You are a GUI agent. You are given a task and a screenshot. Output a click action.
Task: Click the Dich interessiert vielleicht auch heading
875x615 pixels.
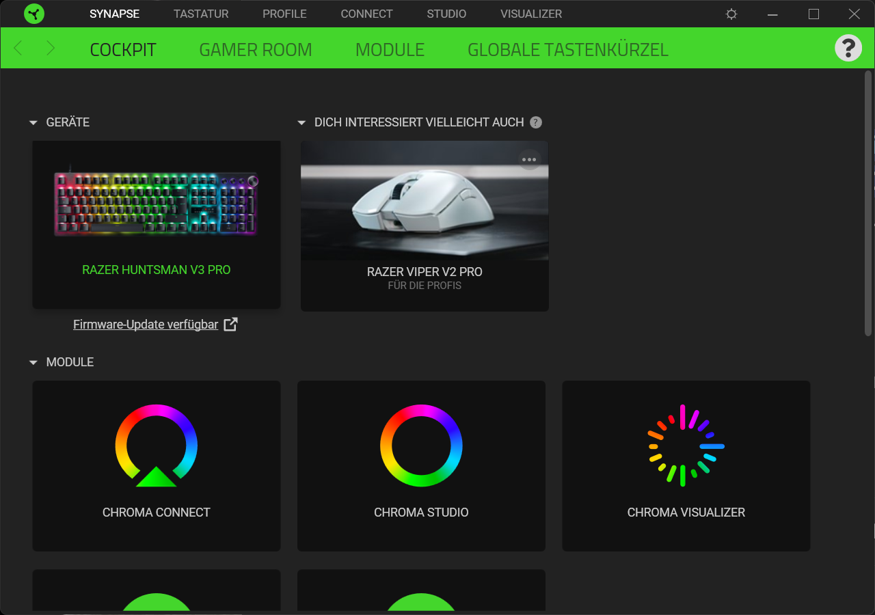point(419,122)
